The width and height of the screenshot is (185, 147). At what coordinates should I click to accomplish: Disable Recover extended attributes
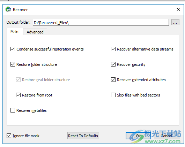(x=113, y=80)
